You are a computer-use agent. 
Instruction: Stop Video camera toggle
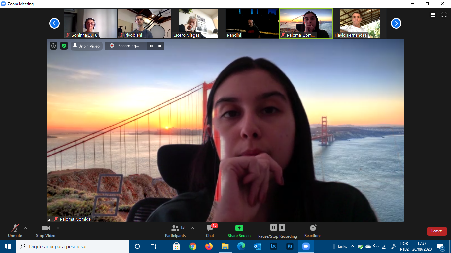[46, 231]
